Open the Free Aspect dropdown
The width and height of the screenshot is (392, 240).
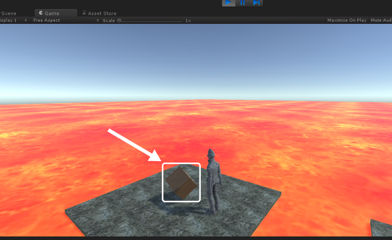66,20
